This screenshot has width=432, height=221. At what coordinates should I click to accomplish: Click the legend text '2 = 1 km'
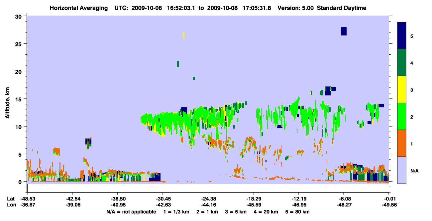[x=207, y=212]
